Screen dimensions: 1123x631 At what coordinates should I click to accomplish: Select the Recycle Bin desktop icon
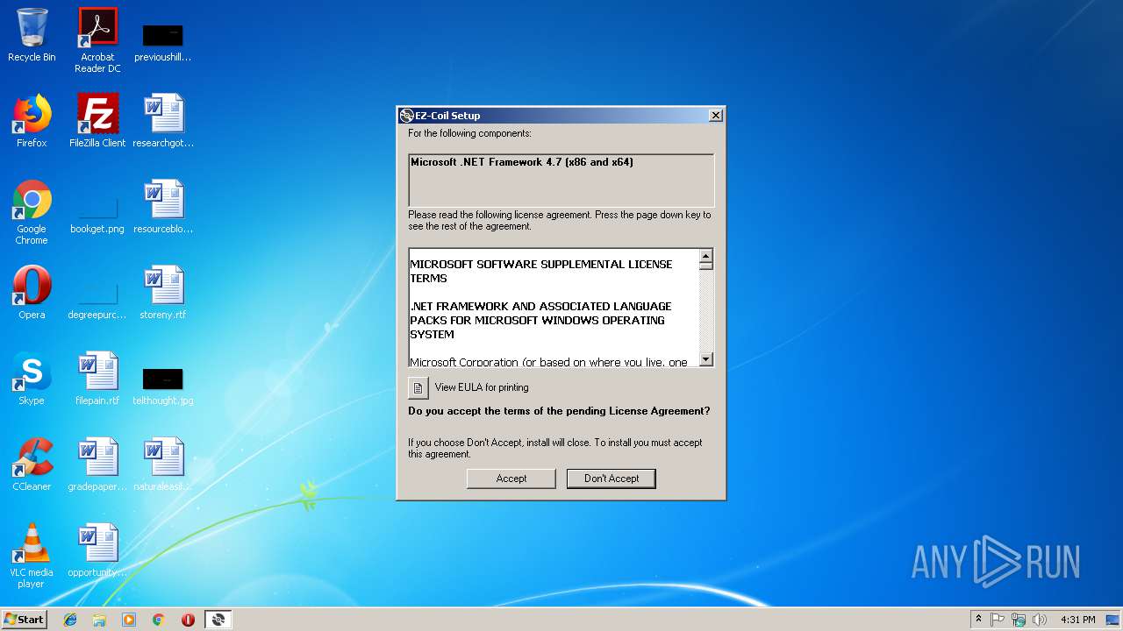[32, 35]
